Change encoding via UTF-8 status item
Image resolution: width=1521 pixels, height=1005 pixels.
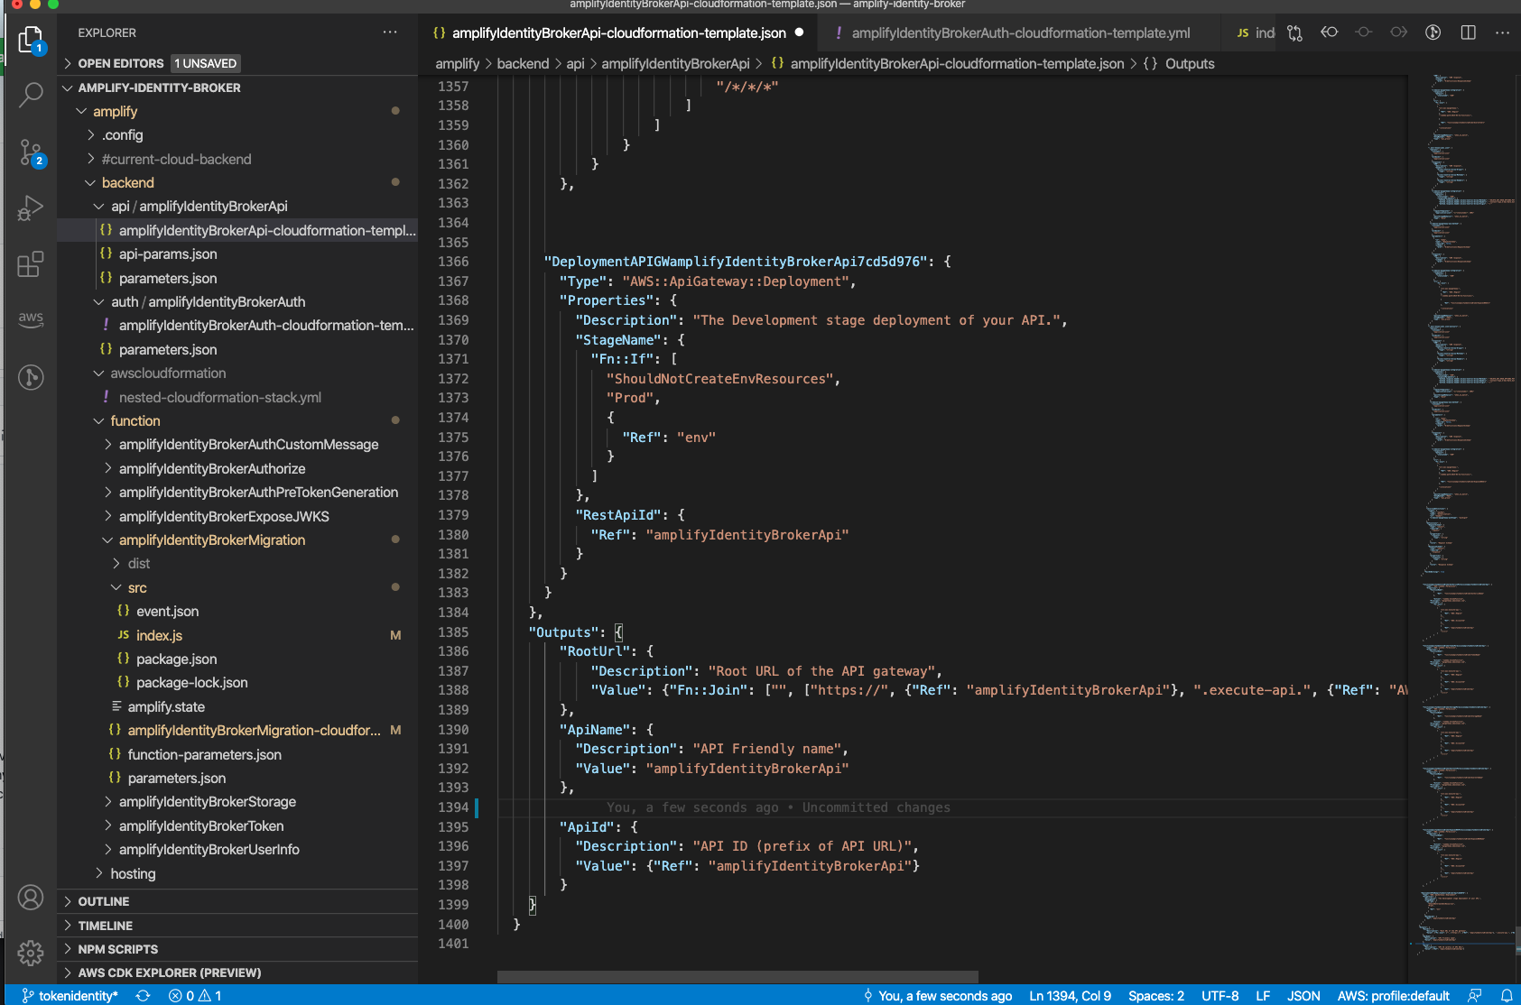pos(1220,995)
